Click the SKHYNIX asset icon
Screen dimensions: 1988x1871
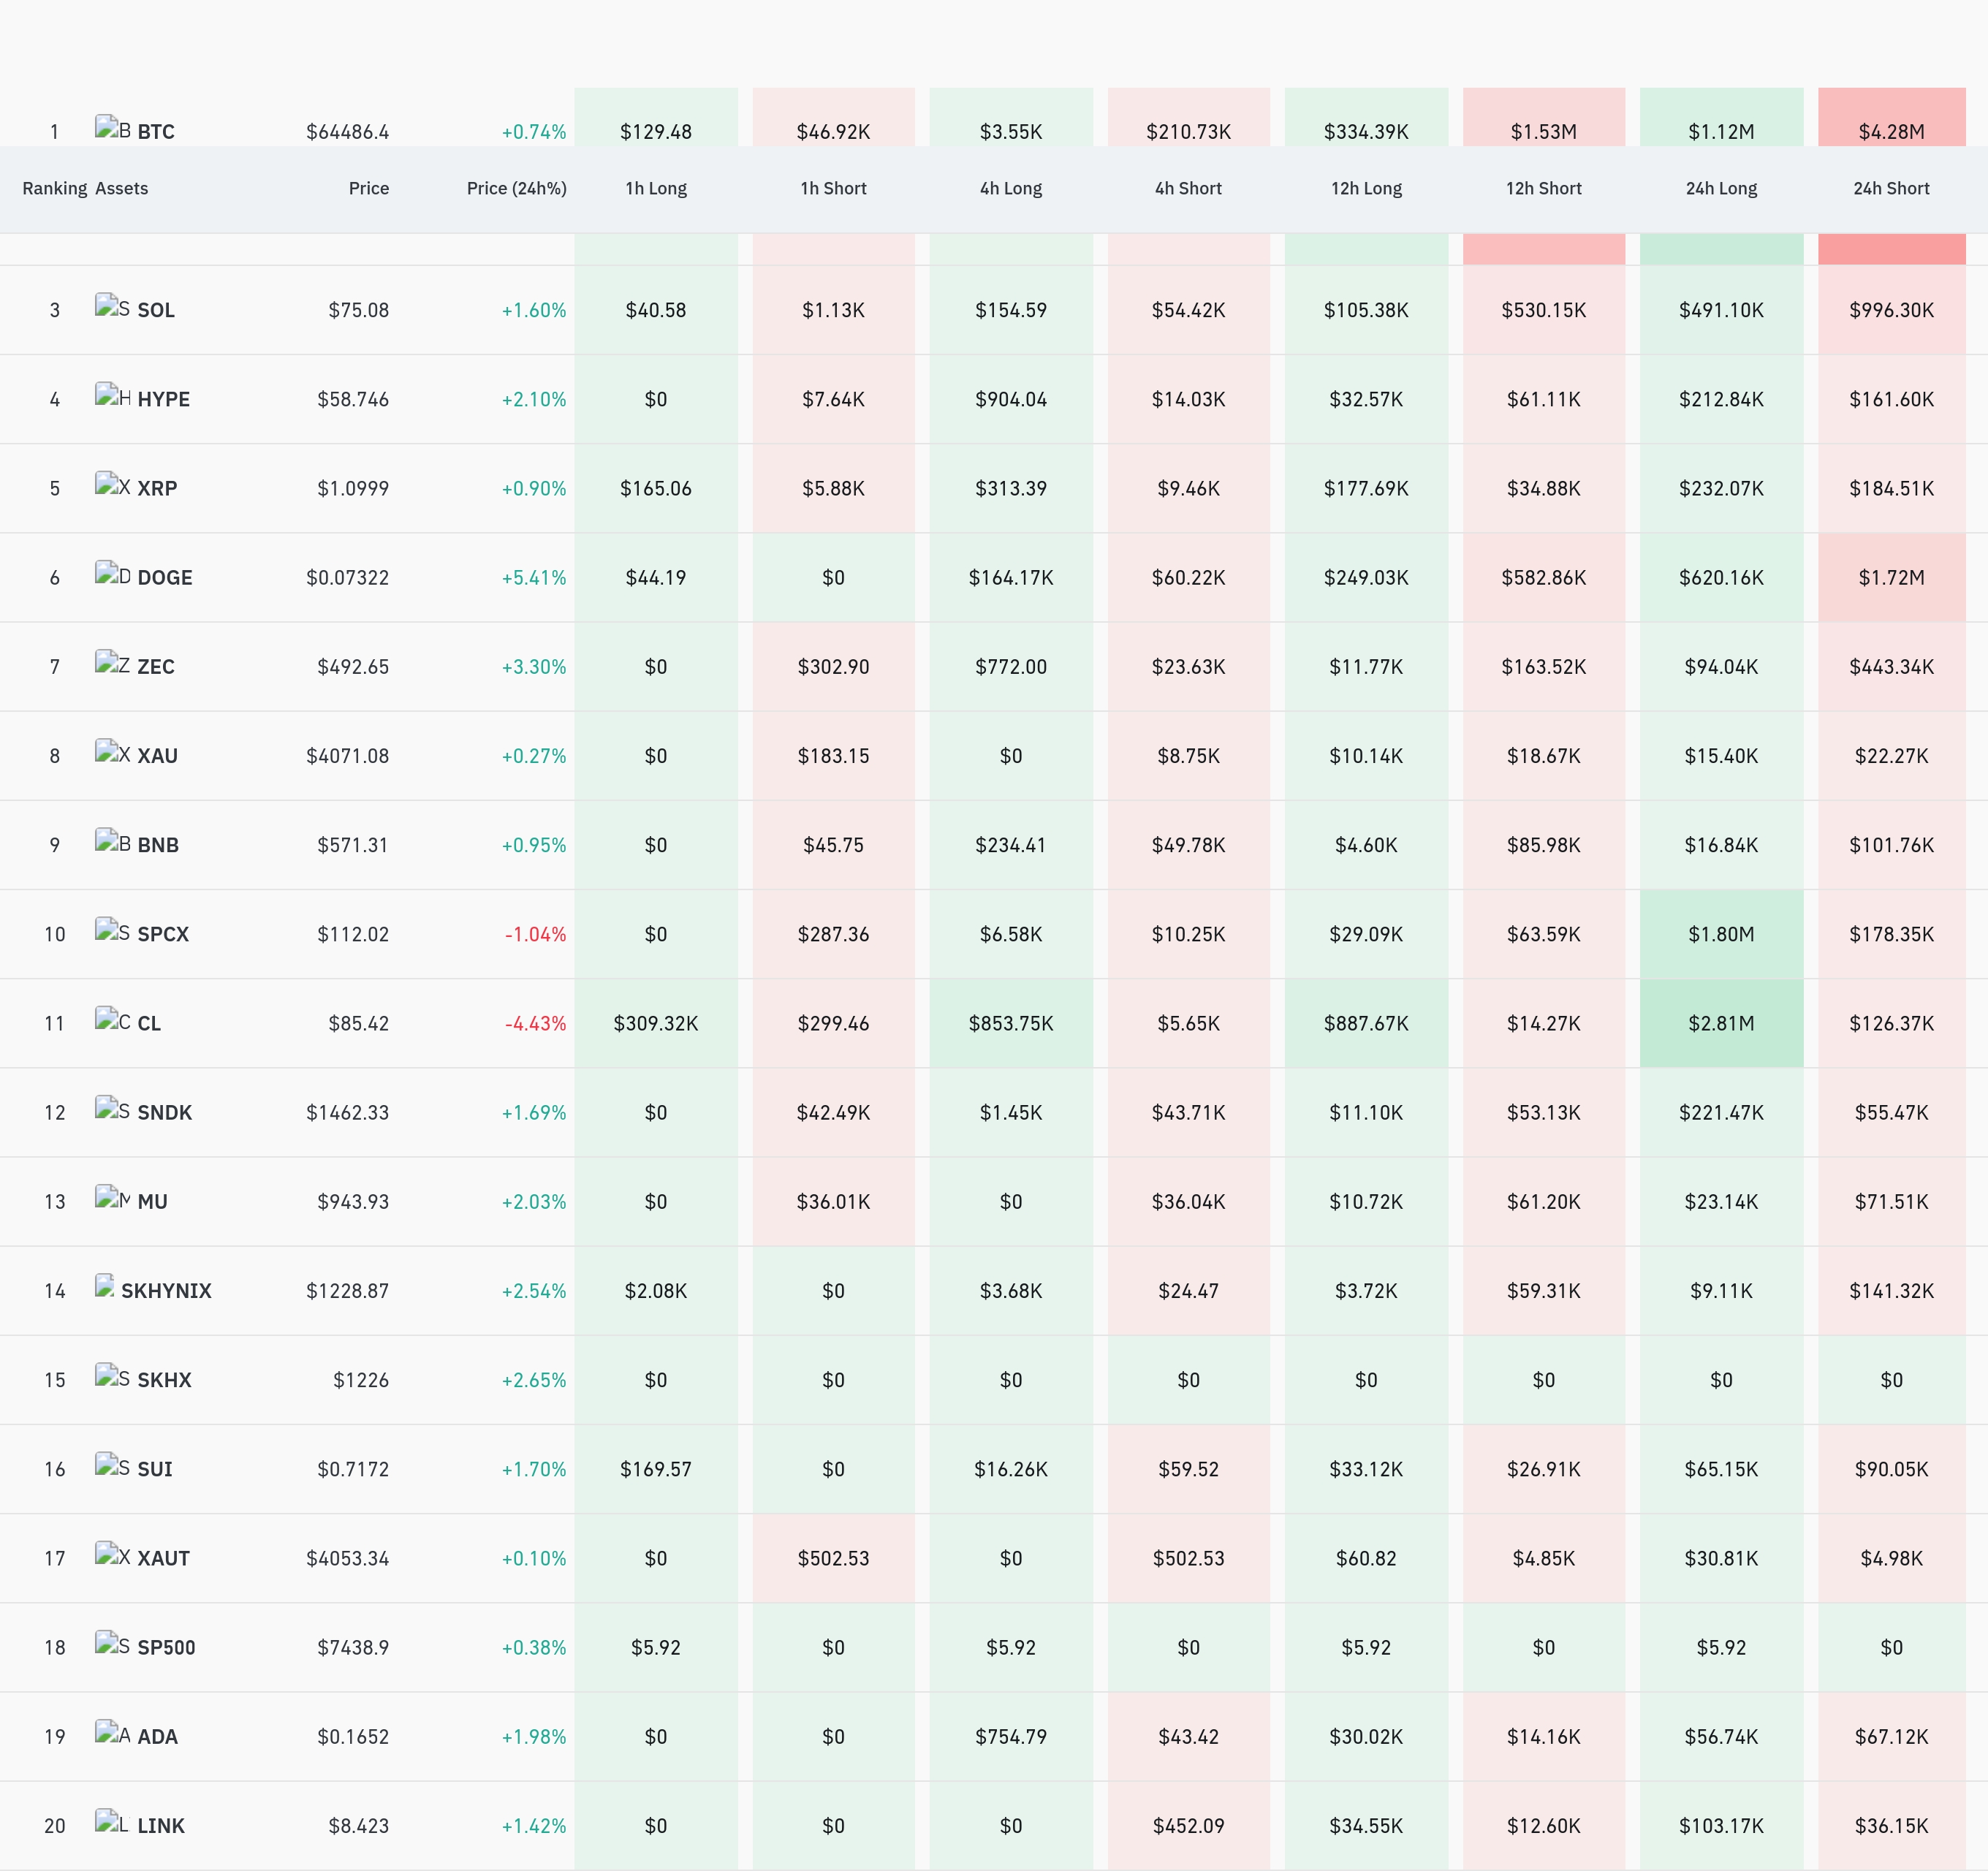(105, 1286)
